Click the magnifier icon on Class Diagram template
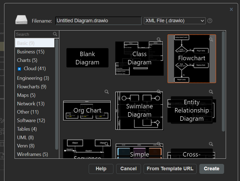The width and height of the screenshot is (240, 181). point(159,40)
